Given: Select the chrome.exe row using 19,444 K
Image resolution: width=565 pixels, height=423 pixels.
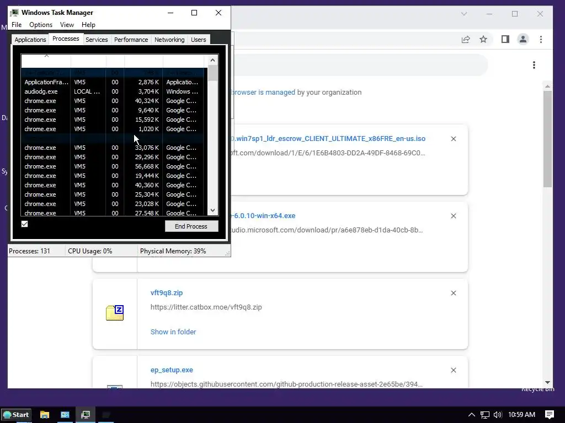Looking at the screenshot, I should (114, 176).
